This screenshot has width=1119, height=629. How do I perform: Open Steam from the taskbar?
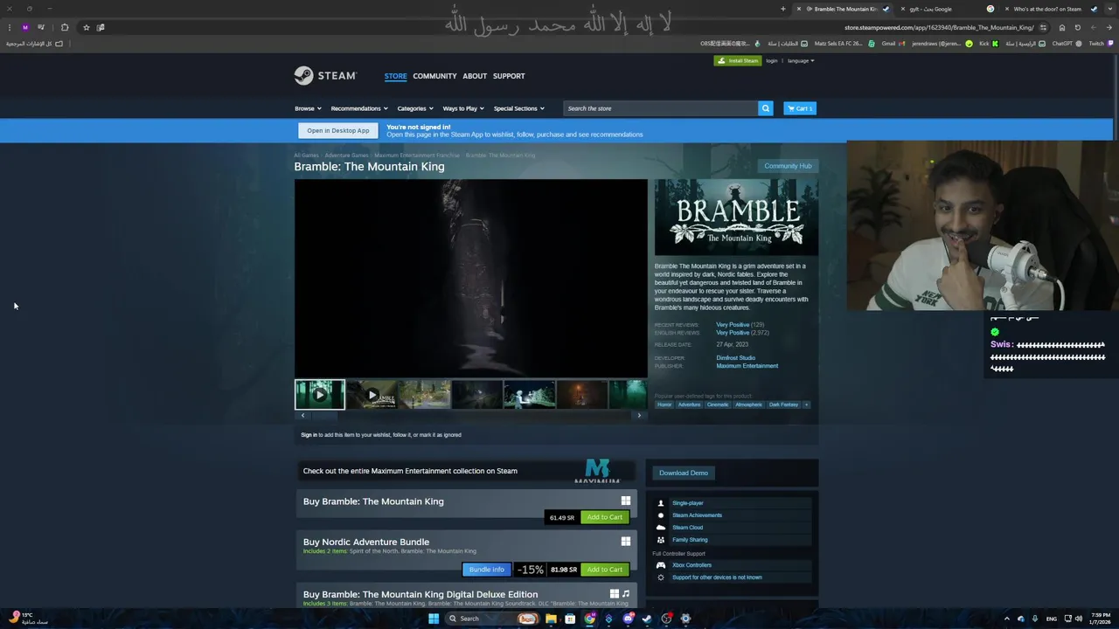[x=647, y=619]
